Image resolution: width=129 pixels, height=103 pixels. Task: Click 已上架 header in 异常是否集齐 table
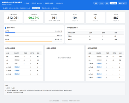[x=91, y=33]
